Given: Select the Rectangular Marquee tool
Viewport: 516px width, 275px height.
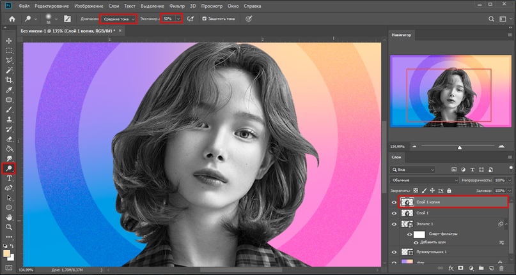Looking at the screenshot, I should pyautogui.click(x=9, y=50).
